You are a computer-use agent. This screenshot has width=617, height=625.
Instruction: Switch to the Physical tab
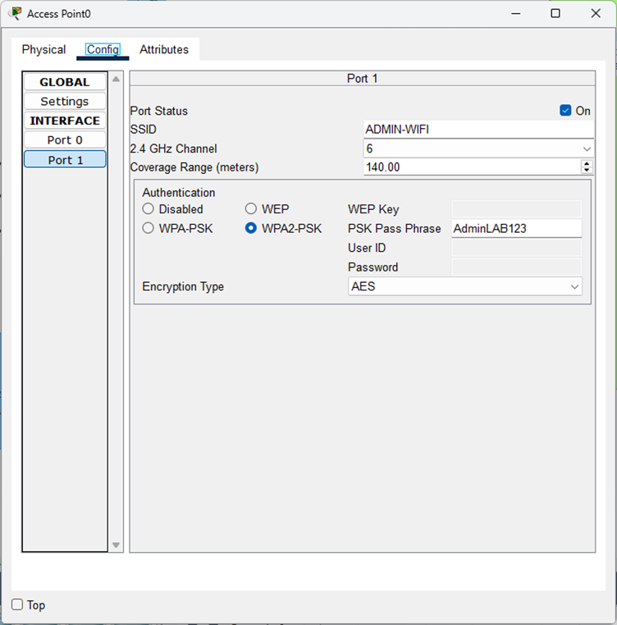pos(43,50)
